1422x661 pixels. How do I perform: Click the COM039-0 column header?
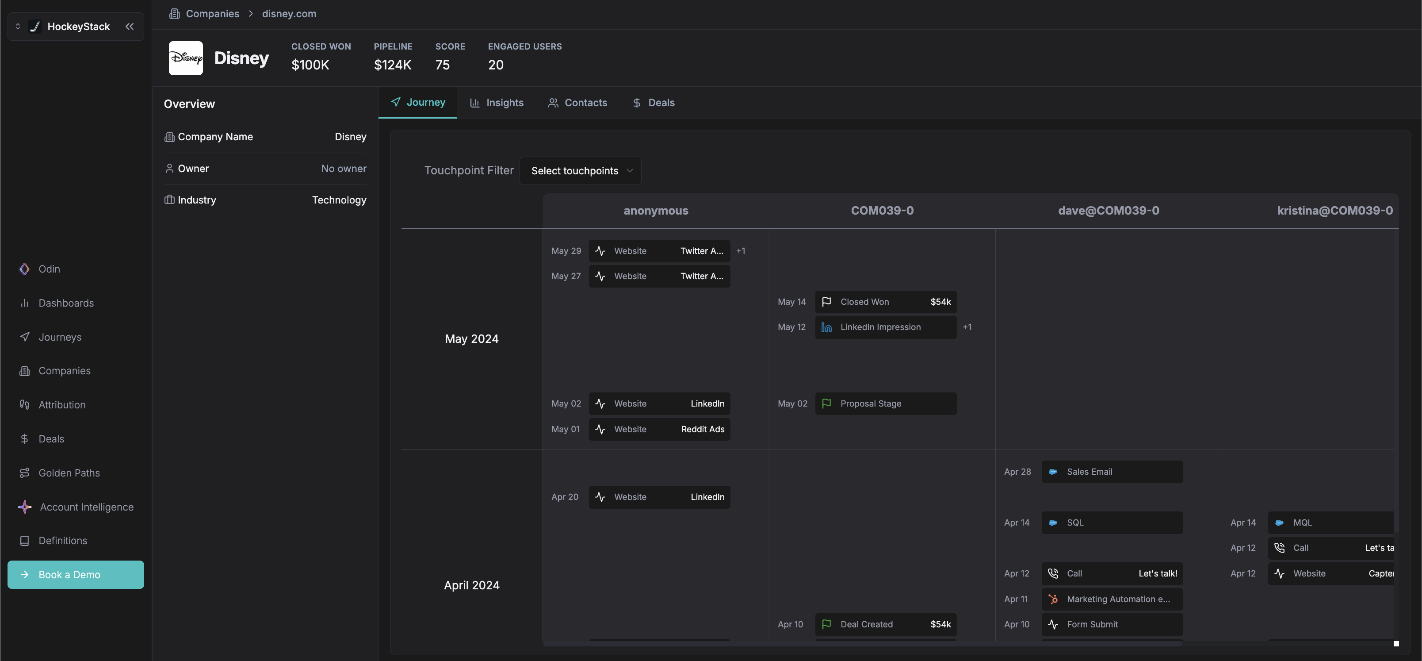pos(882,211)
